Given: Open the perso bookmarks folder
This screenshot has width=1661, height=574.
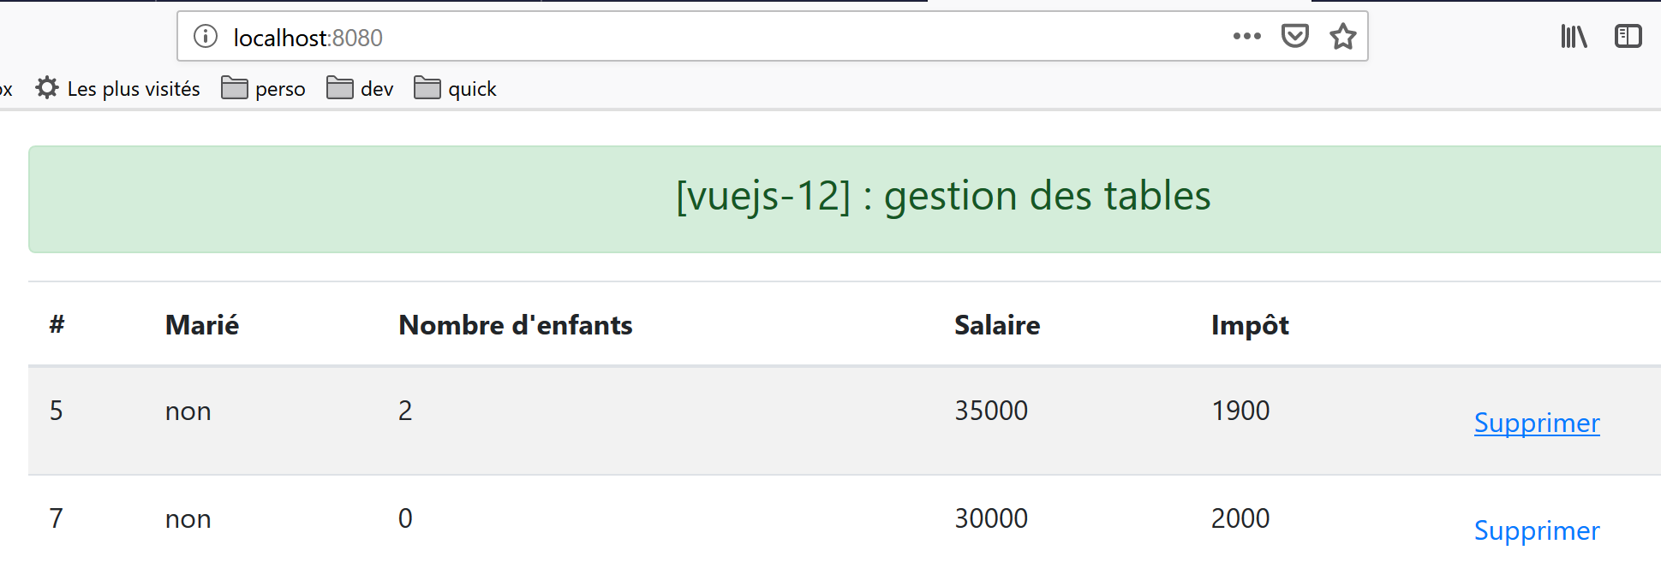Looking at the screenshot, I should tap(264, 88).
